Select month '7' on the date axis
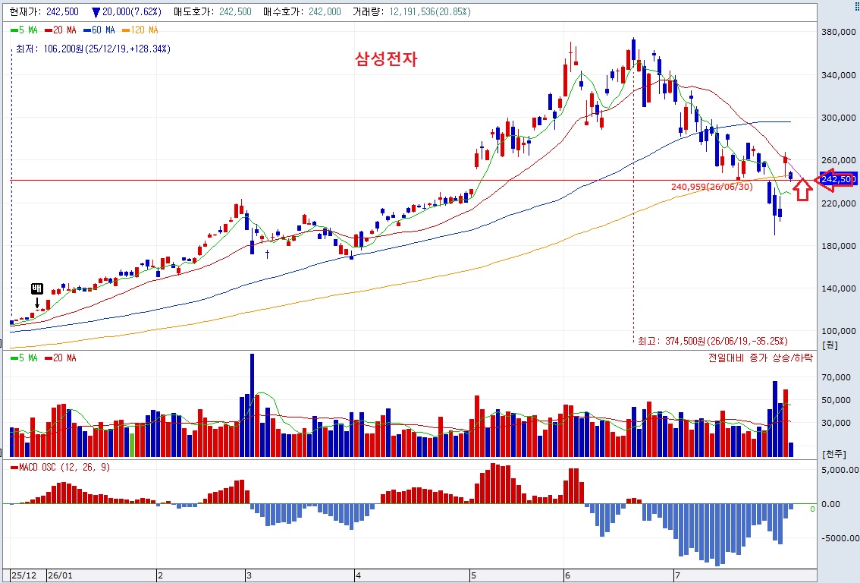The width and height of the screenshot is (860, 583). point(677,576)
